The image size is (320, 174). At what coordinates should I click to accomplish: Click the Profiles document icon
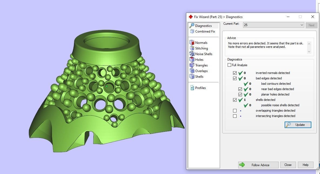point(192,88)
